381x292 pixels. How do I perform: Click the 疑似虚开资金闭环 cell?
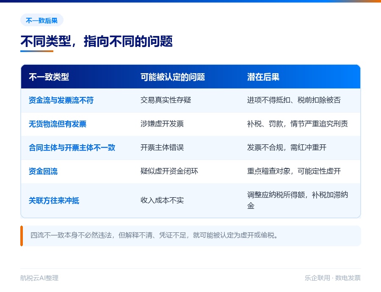pyautogui.click(x=169, y=171)
